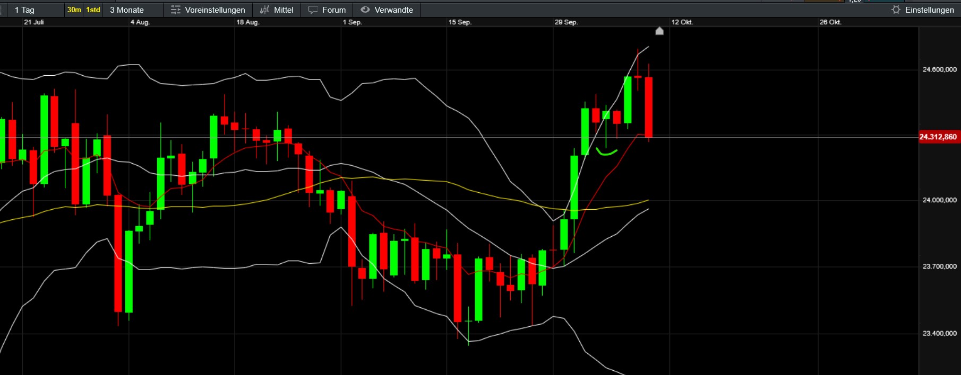Click the Einstellungen gear icon

tap(896, 10)
